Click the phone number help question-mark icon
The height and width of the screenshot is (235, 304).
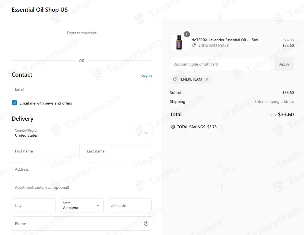146,224
